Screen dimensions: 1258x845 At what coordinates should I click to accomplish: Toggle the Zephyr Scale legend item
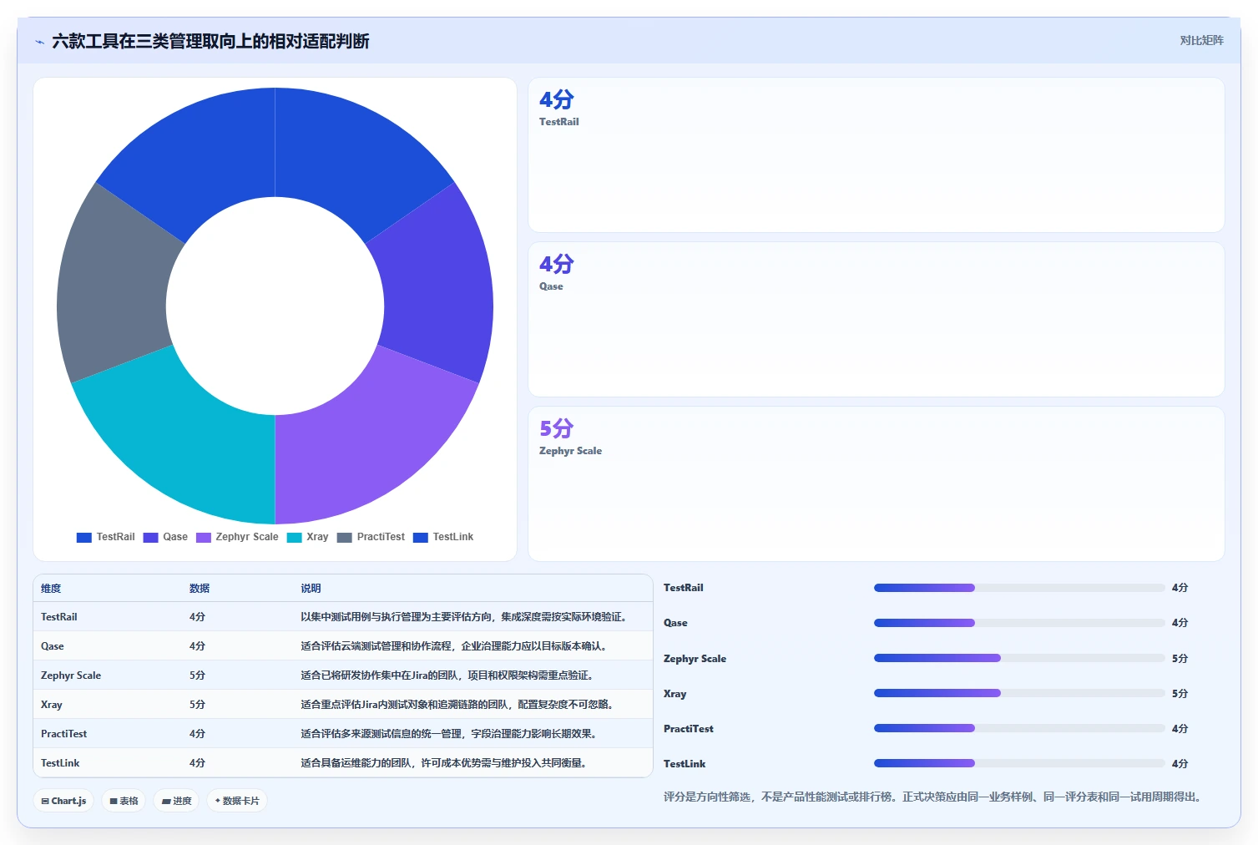pos(237,537)
